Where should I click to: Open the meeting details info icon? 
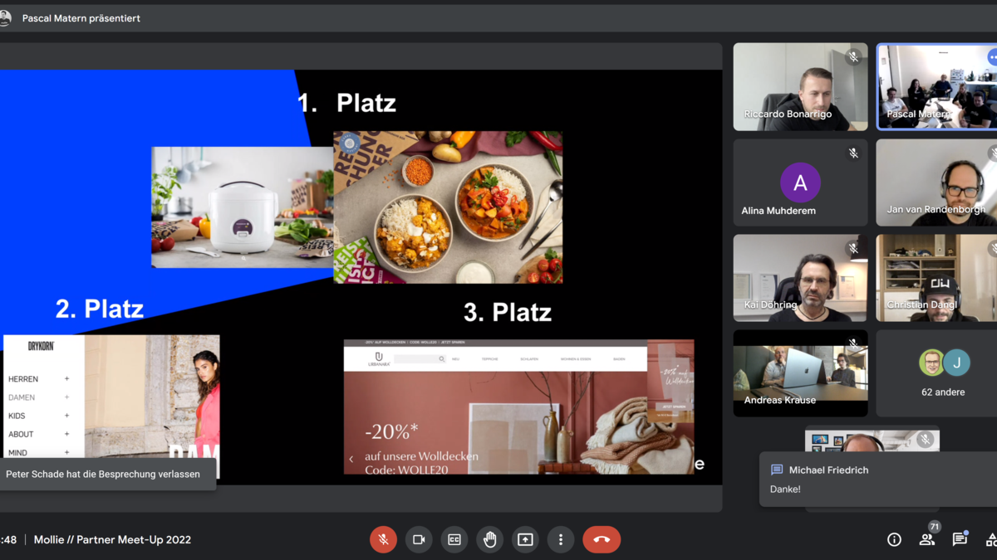click(x=894, y=539)
